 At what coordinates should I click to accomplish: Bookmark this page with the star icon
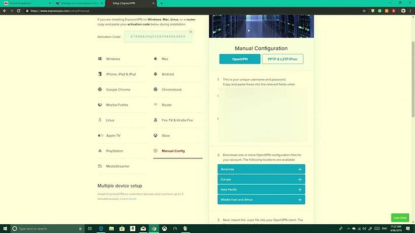click(x=364, y=11)
